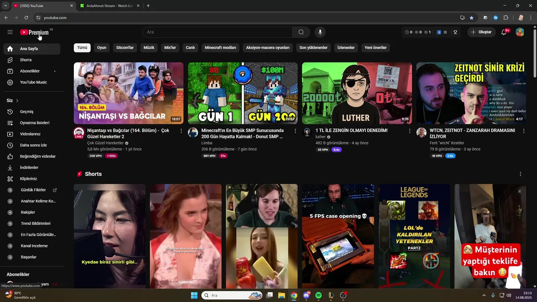Open YouTube Music in the sidebar

pyautogui.click(x=32, y=82)
